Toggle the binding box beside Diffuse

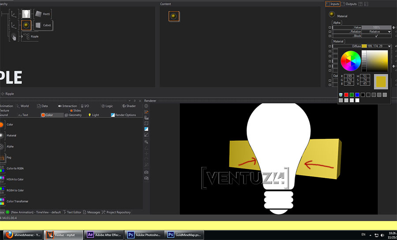point(330,46)
